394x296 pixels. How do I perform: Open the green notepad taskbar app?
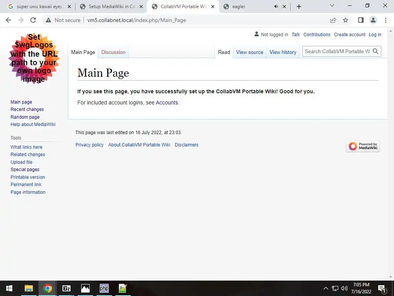click(123, 288)
